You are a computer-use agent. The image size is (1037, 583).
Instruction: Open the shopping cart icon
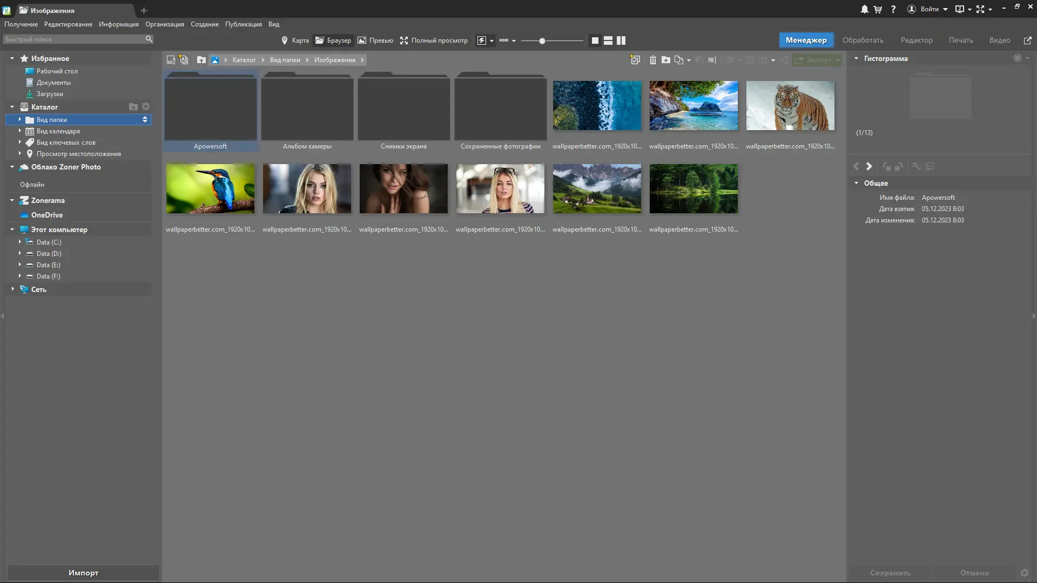click(878, 9)
